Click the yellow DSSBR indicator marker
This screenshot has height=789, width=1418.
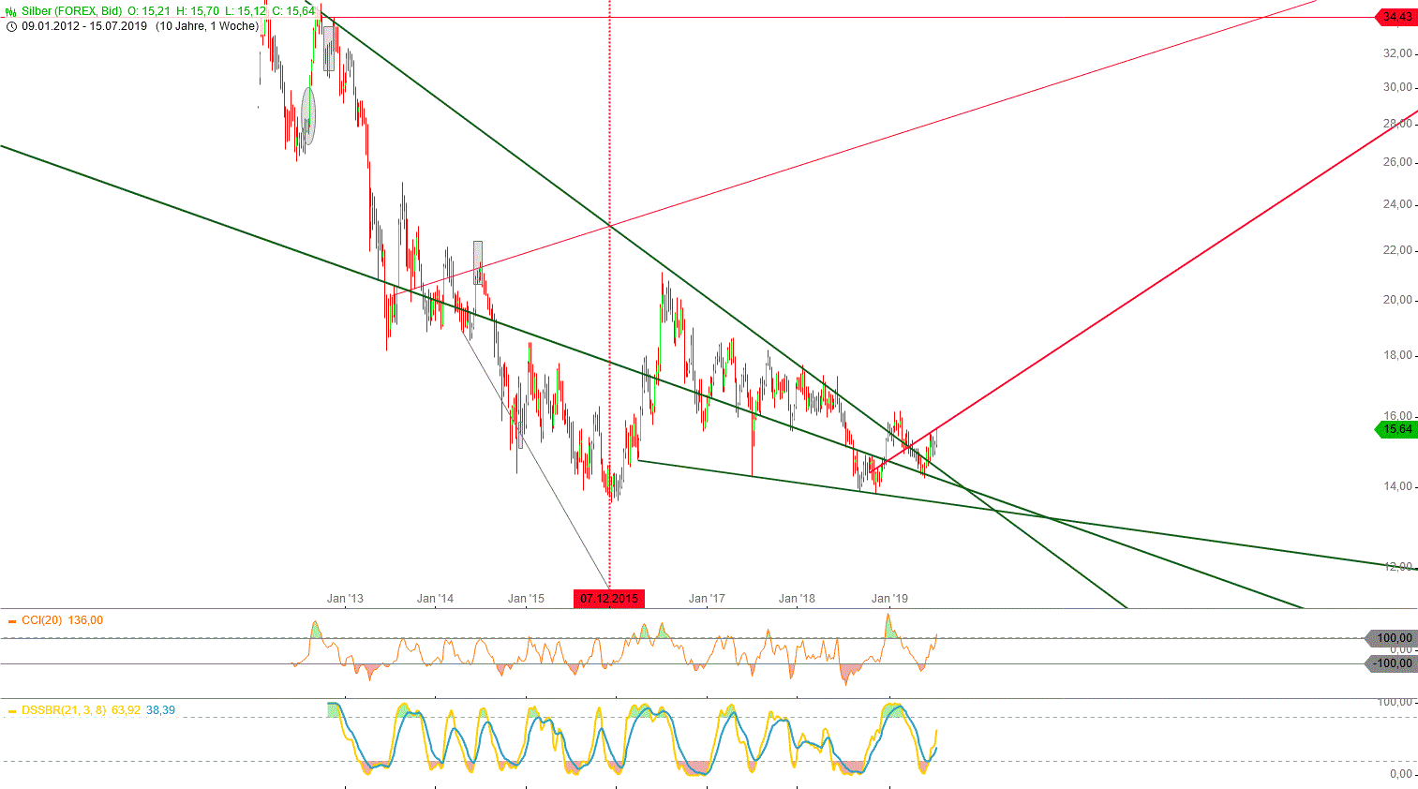(x=11, y=710)
